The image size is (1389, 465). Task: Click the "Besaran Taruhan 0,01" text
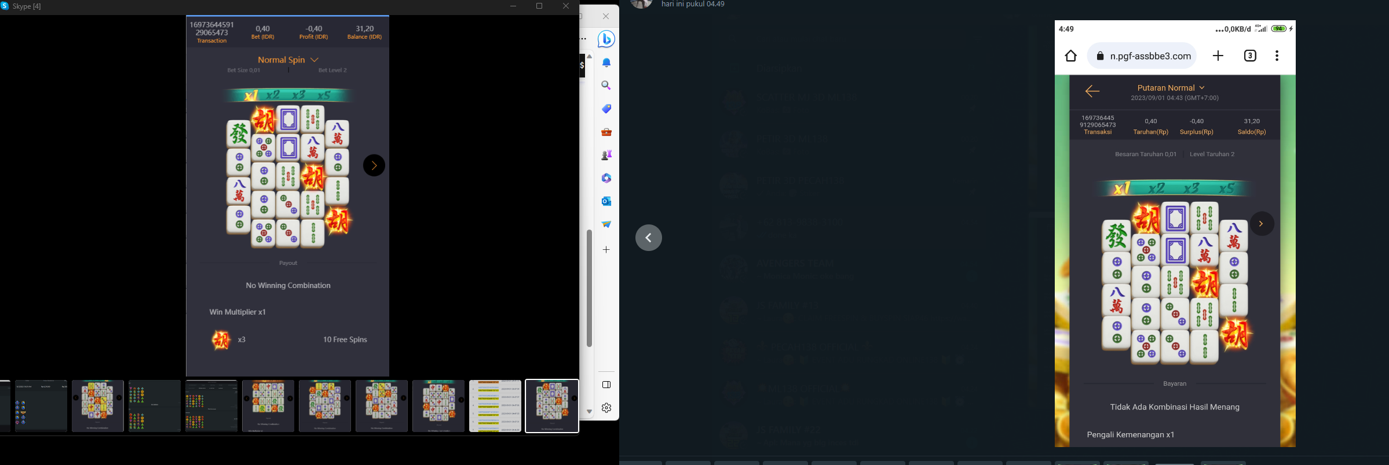[x=1146, y=154]
